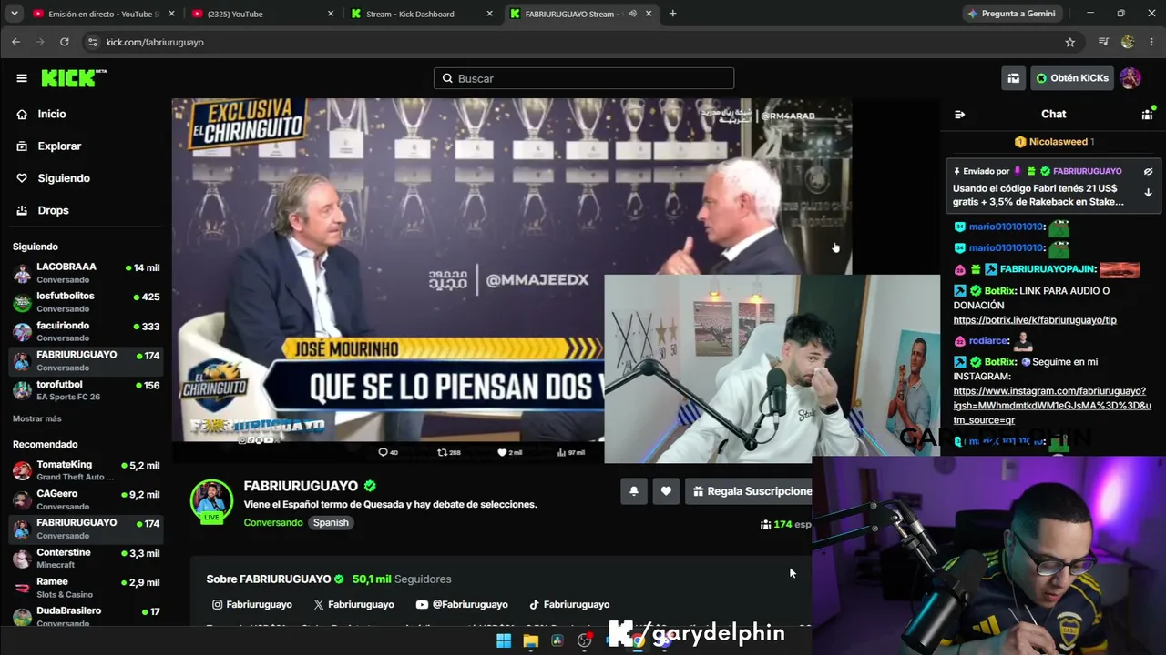Screen dimensions: 1166x655
Task: Open Ramee Slots & Casino channel
Action: (87, 588)
